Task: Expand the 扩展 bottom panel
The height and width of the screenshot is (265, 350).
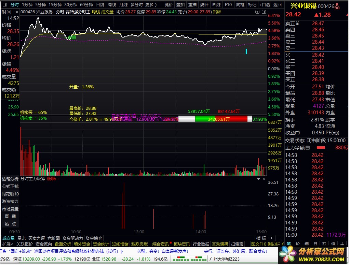Action: (8, 244)
